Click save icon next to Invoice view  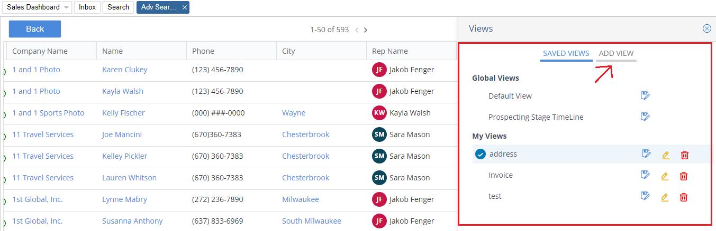click(645, 175)
